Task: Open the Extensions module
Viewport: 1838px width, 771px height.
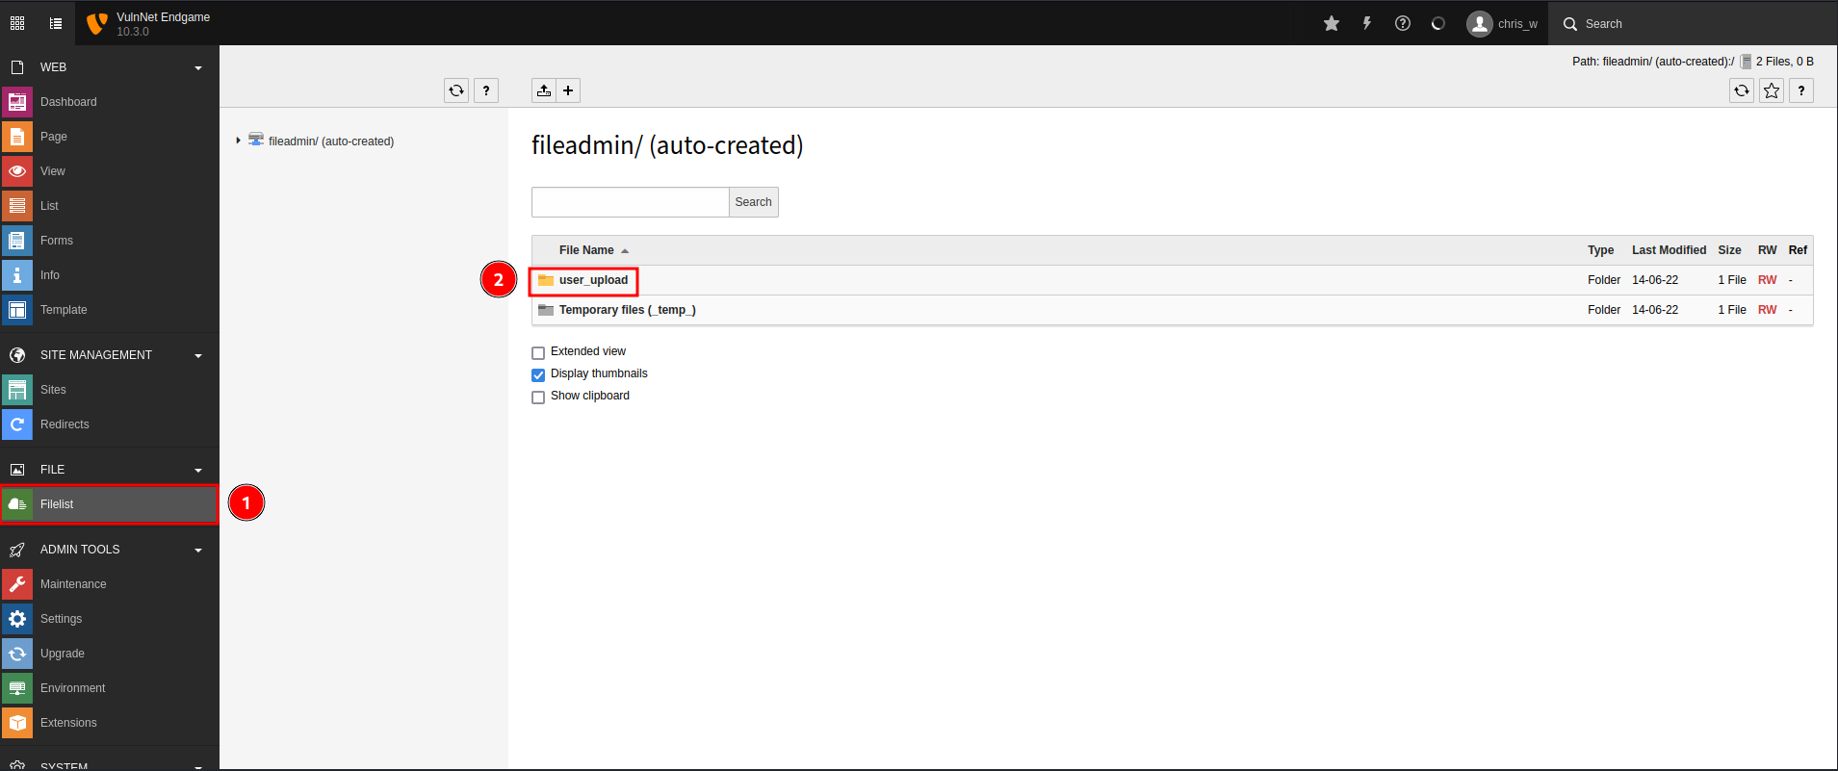Action: [110, 723]
